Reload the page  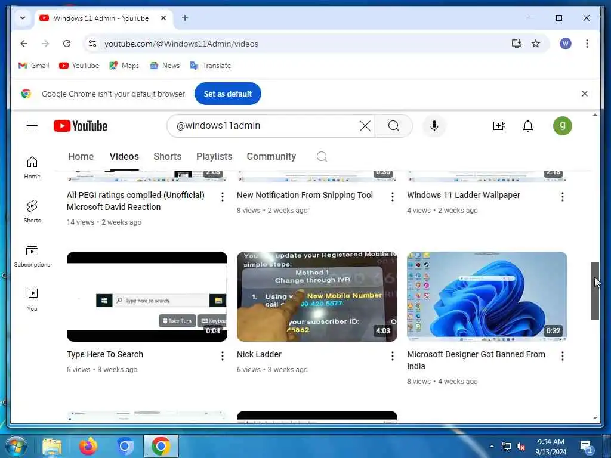[67, 44]
